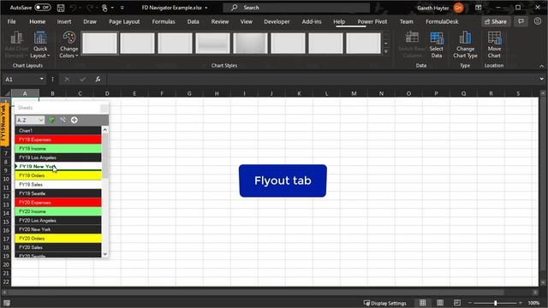
Task: Open the Power Pivot tab
Action: point(372,21)
